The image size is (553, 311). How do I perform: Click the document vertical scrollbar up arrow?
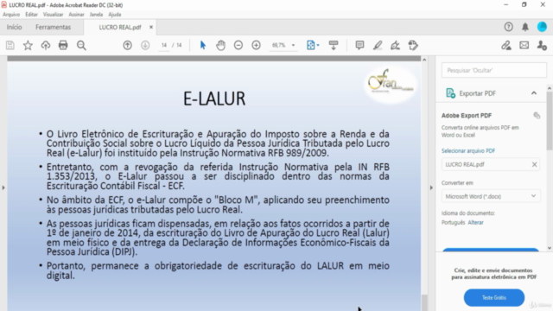[x=424, y=60]
